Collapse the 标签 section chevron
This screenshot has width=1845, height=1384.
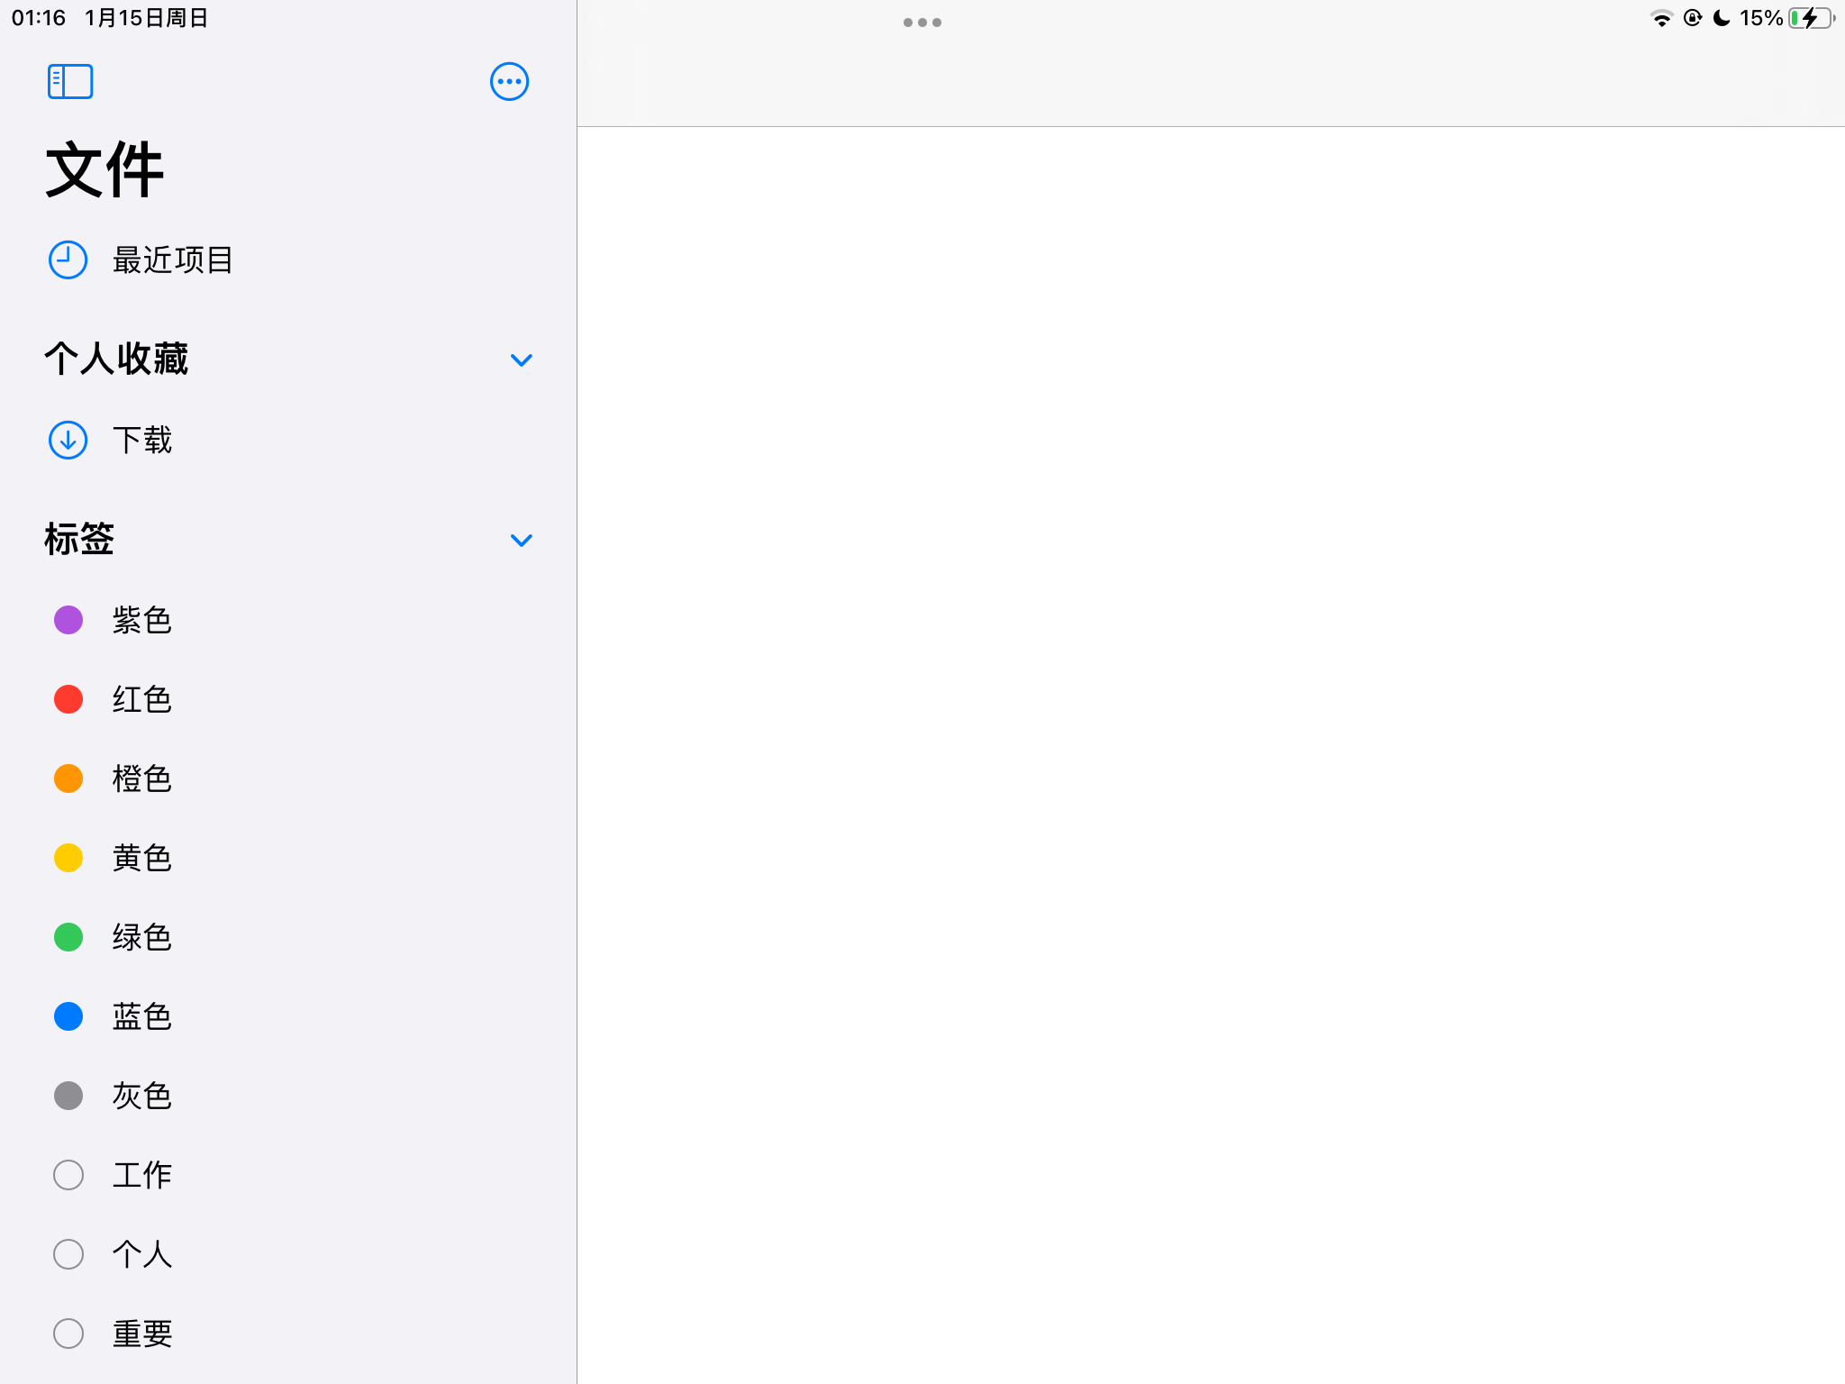pyautogui.click(x=521, y=540)
